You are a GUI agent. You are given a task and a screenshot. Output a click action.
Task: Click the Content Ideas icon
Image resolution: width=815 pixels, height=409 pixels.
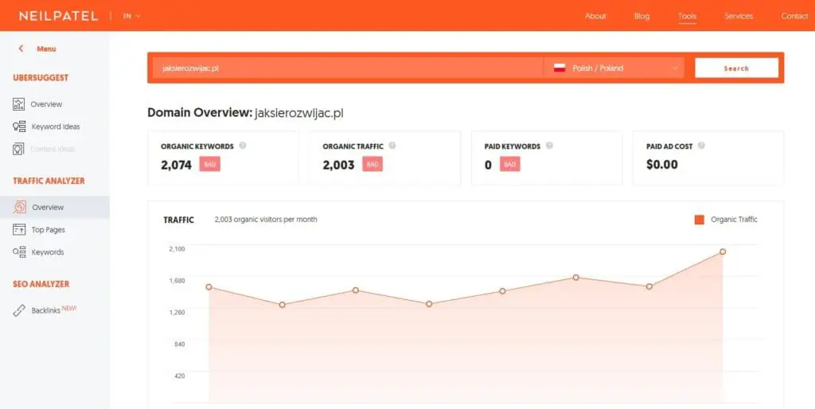tap(18, 149)
